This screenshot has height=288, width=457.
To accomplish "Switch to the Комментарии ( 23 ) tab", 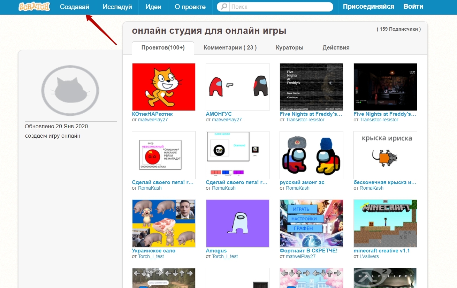I will 230,48.
